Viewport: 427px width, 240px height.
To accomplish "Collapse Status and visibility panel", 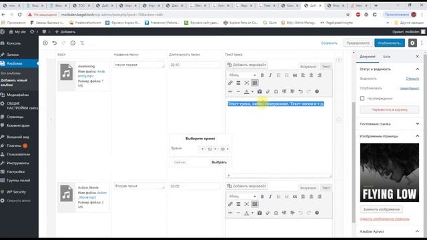I will (417, 69).
